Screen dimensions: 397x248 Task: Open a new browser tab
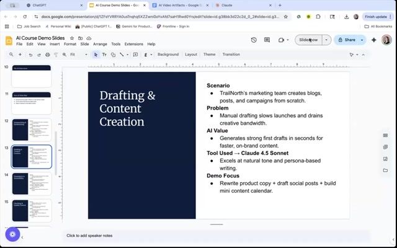point(280,5)
